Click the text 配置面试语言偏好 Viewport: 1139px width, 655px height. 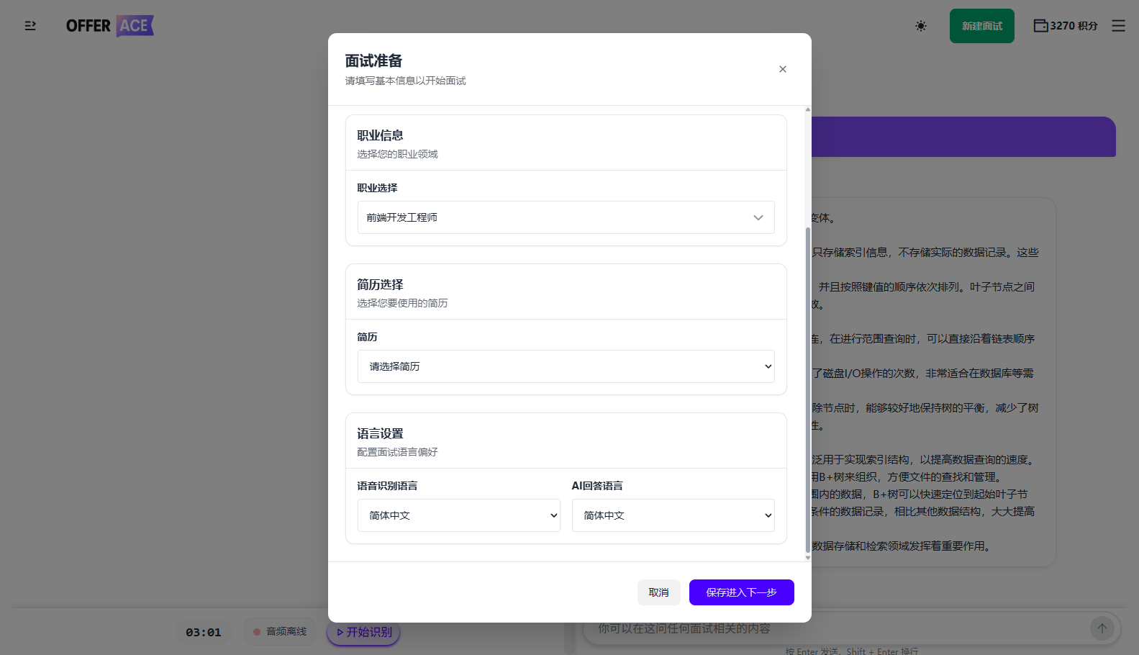tap(397, 452)
